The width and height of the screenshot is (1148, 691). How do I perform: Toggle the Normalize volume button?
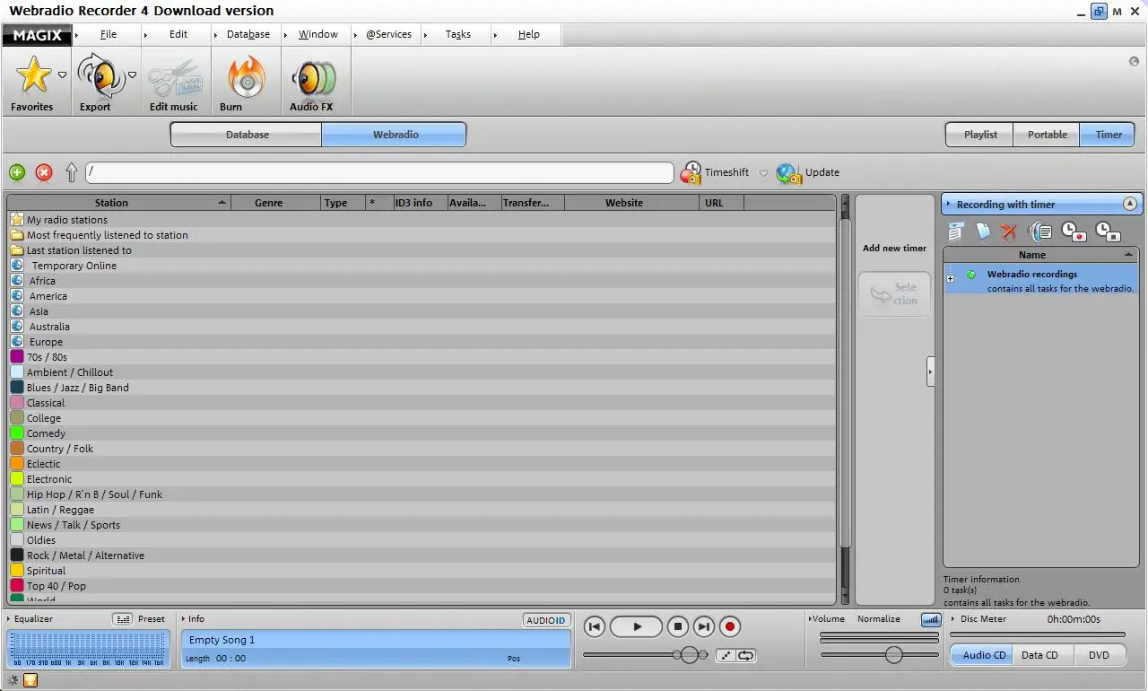932,620
